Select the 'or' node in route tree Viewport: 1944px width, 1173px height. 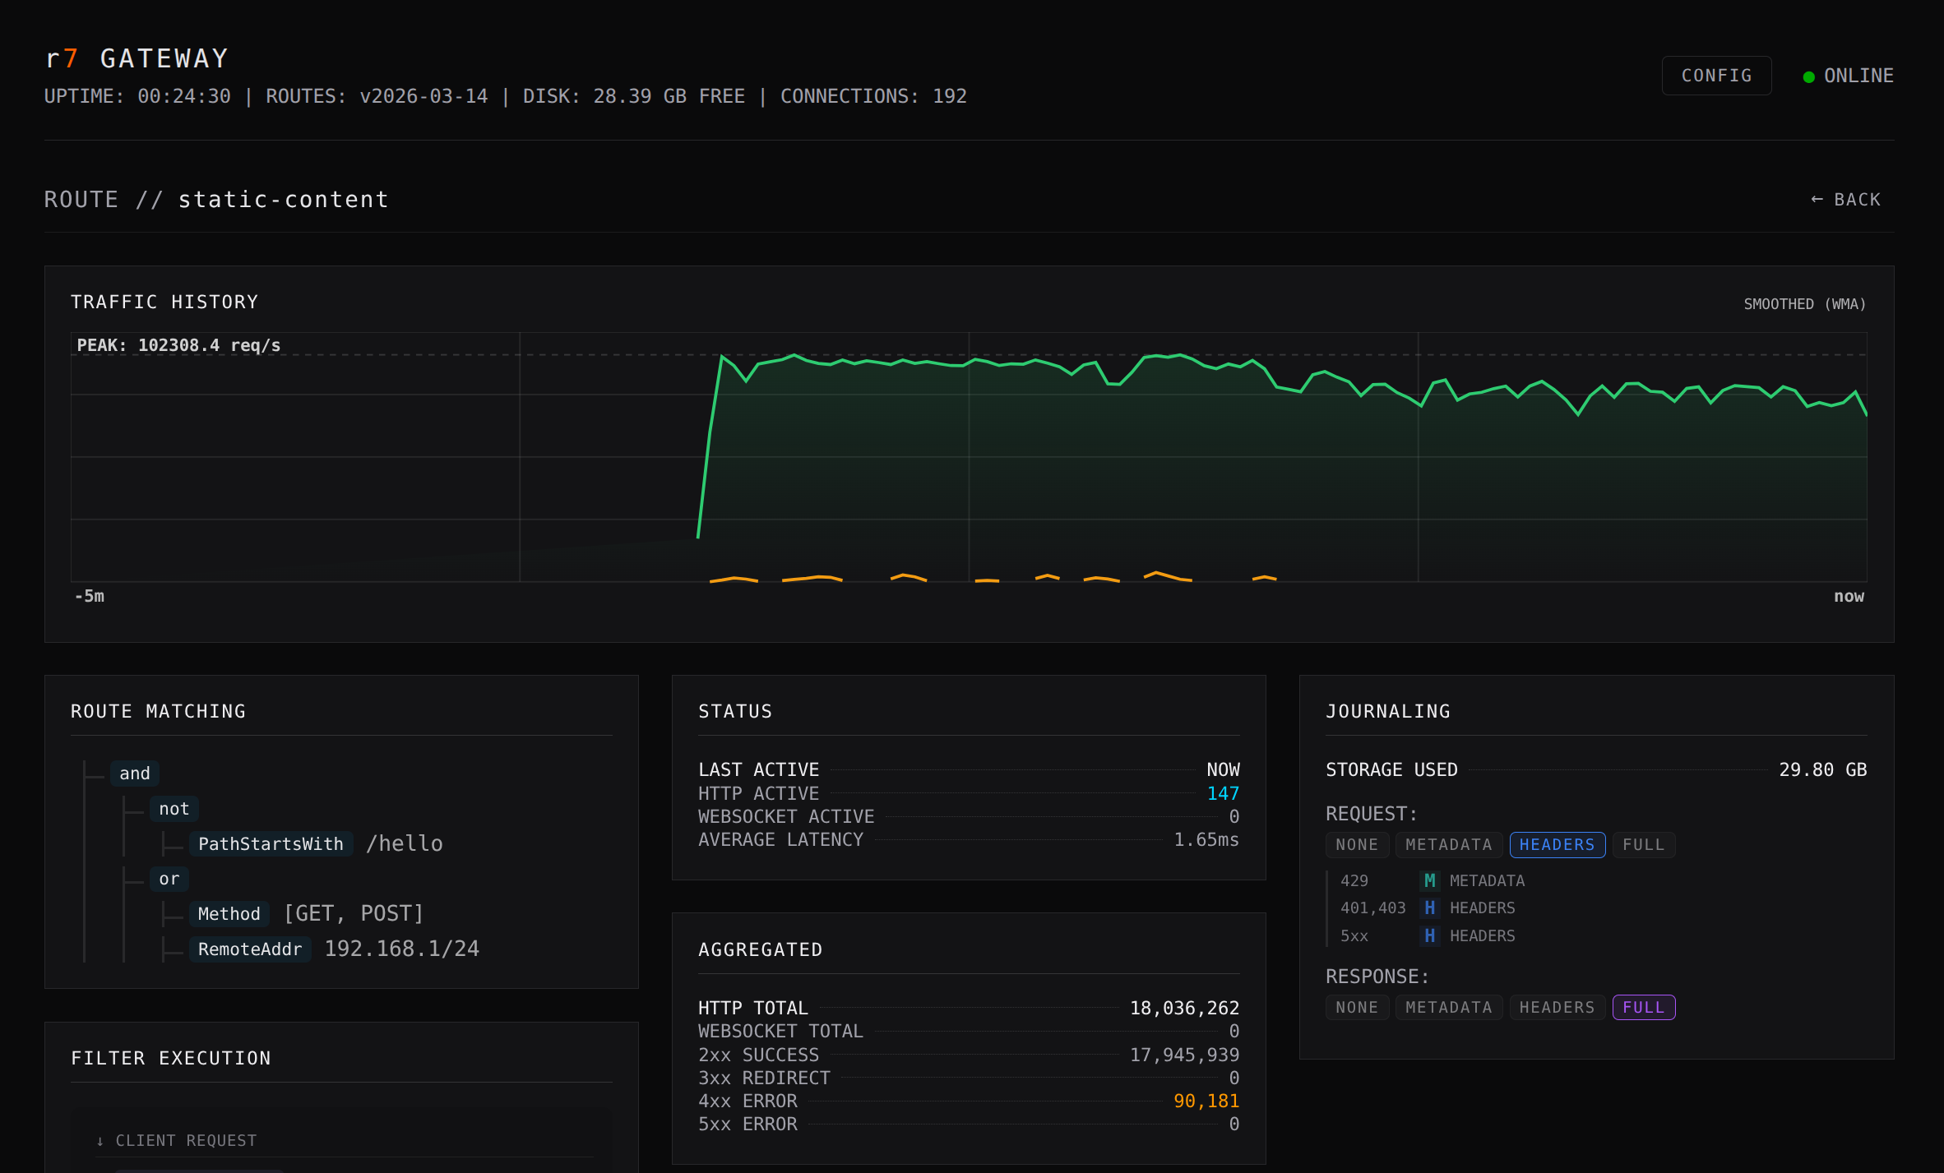pos(169,879)
